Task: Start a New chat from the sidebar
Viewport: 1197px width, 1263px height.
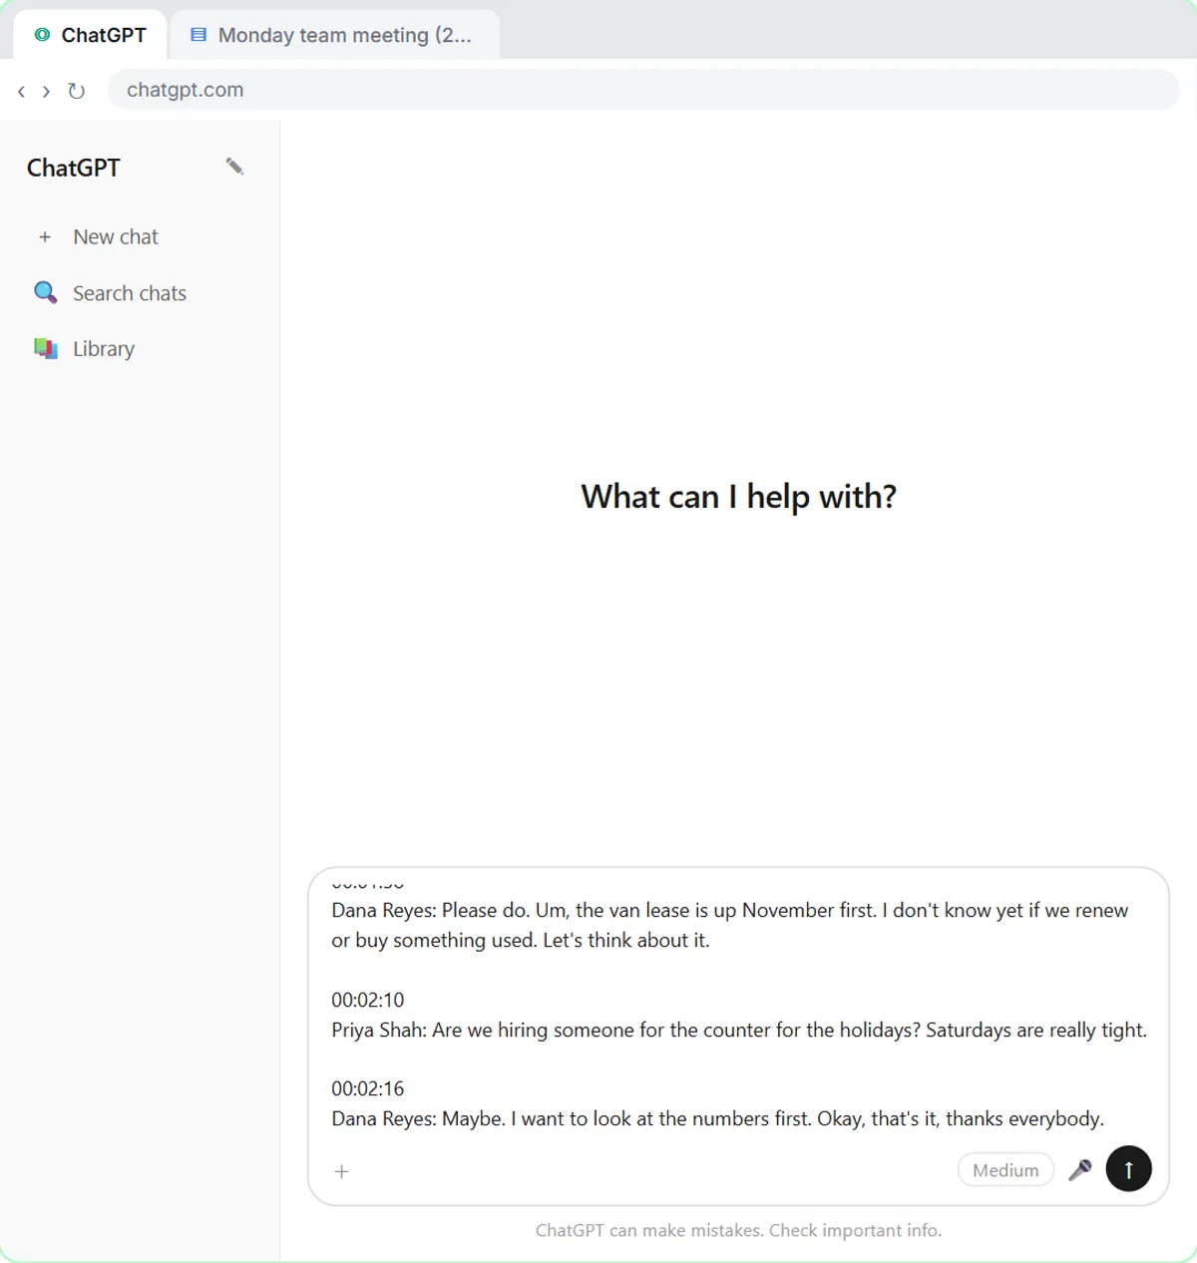Action: coord(140,237)
